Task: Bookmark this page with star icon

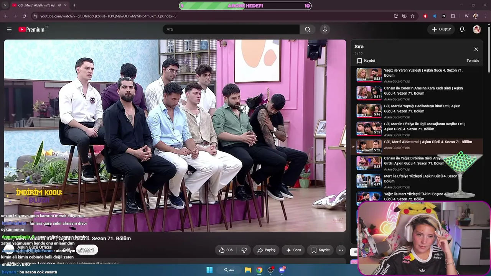Action: [412, 16]
